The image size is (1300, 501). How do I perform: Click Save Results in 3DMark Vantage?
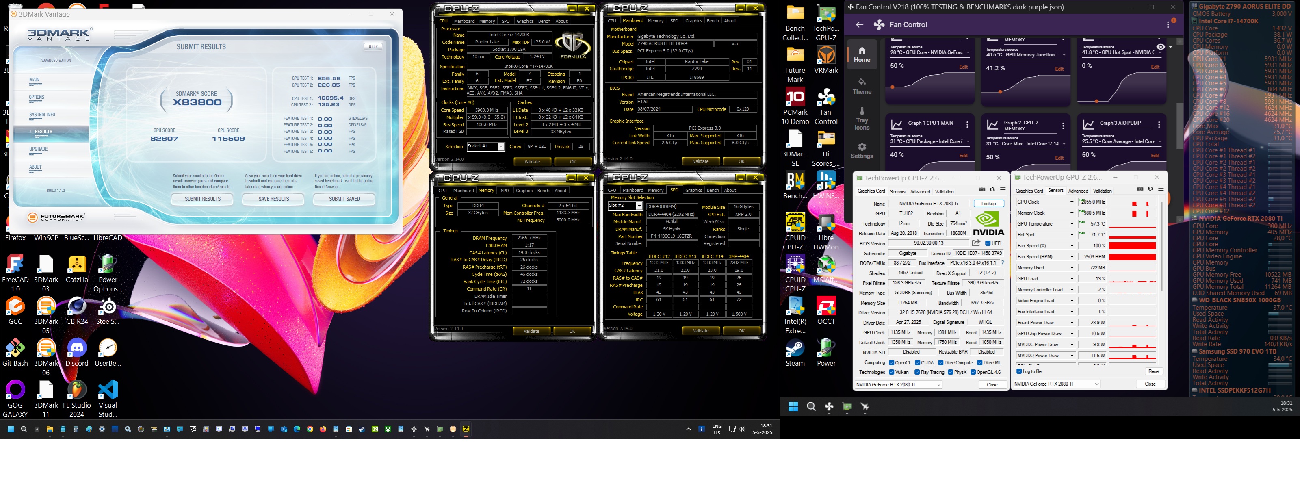click(273, 199)
